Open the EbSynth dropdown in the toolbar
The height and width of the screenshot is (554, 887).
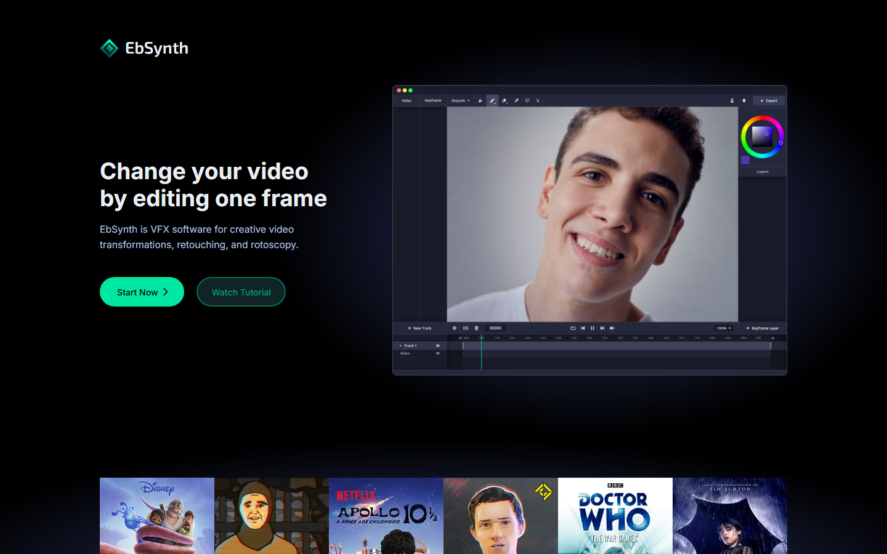[460, 100]
